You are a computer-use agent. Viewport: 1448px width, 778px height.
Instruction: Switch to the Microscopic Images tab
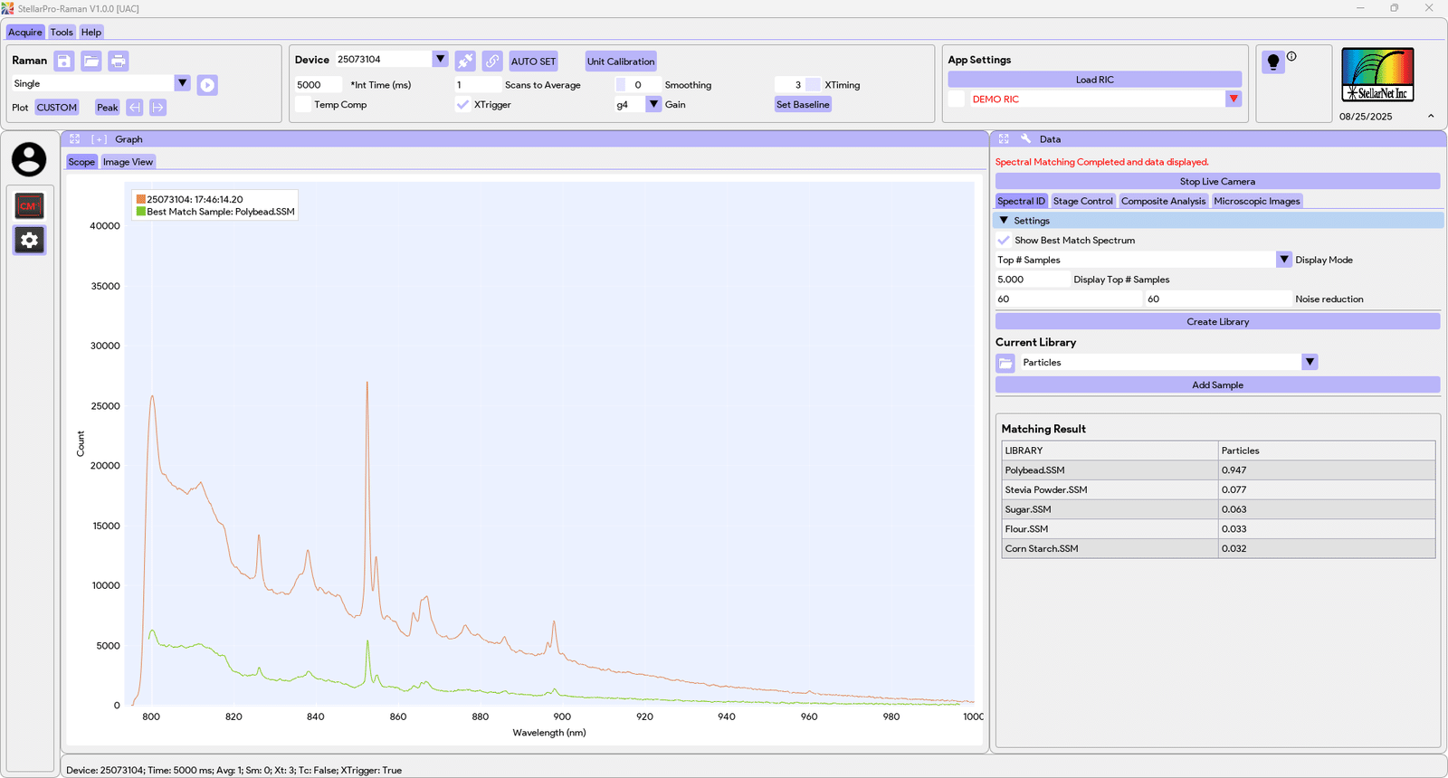1257,201
